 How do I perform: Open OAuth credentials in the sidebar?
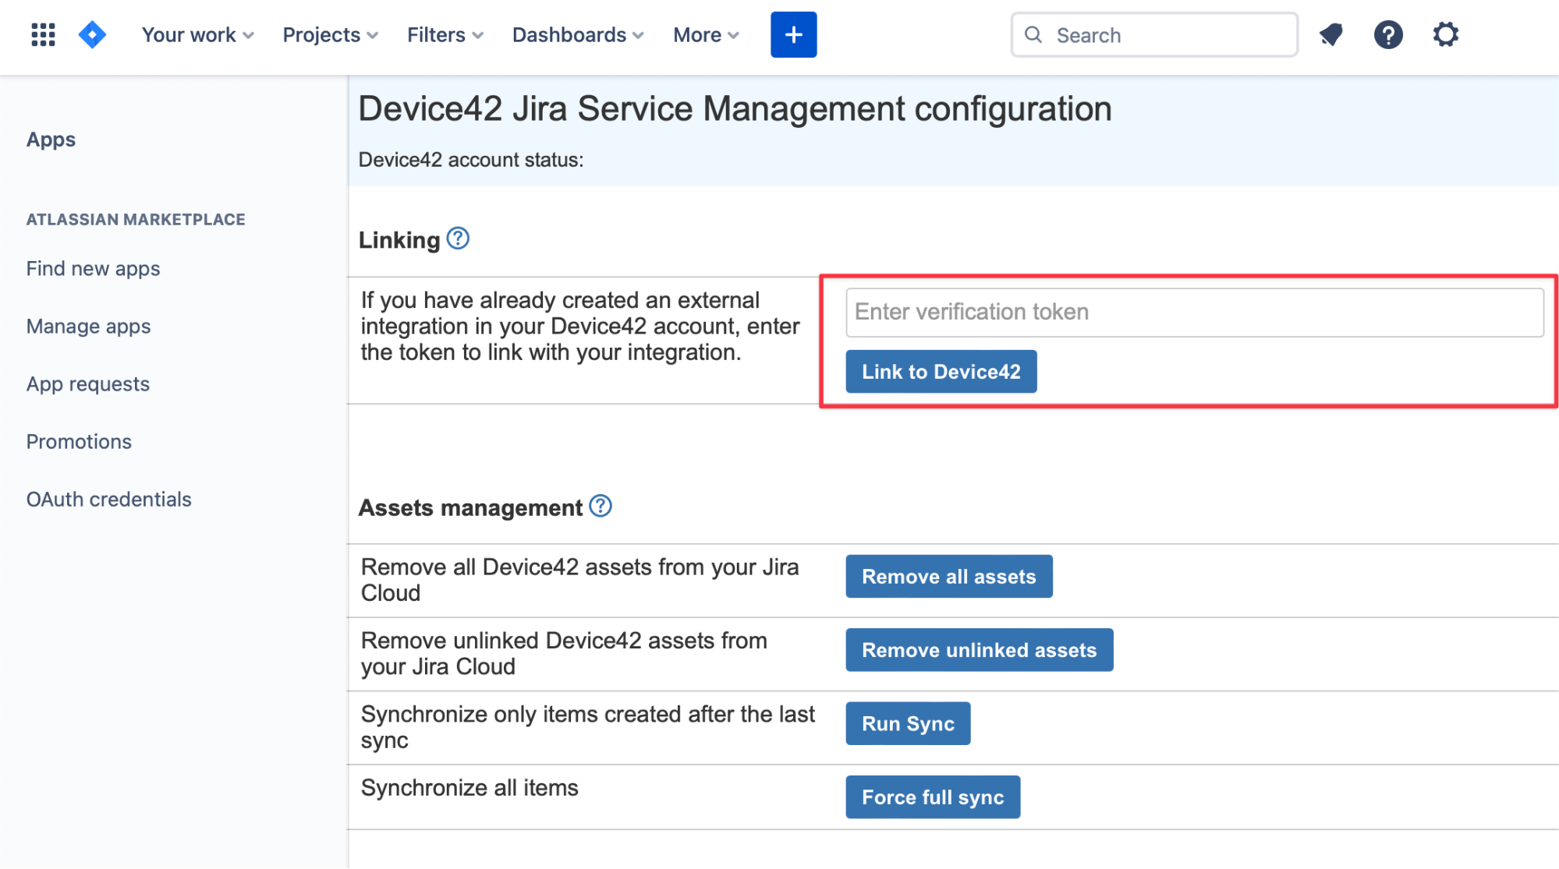(x=108, y=499)
